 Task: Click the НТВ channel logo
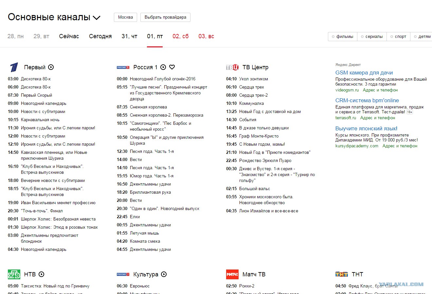(14, 274)
